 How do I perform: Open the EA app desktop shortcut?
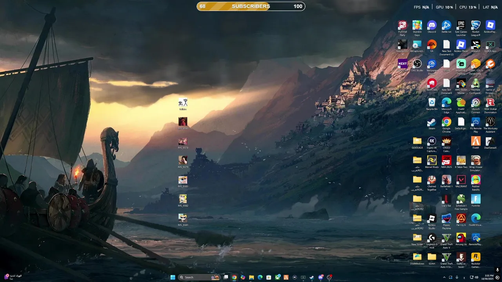[x=432, y=46]
